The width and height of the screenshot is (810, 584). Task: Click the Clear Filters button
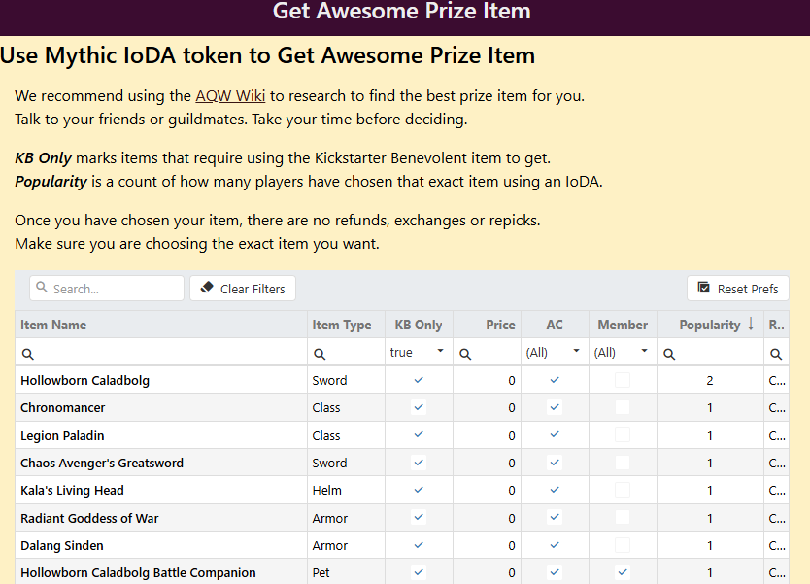click(242, 288)
